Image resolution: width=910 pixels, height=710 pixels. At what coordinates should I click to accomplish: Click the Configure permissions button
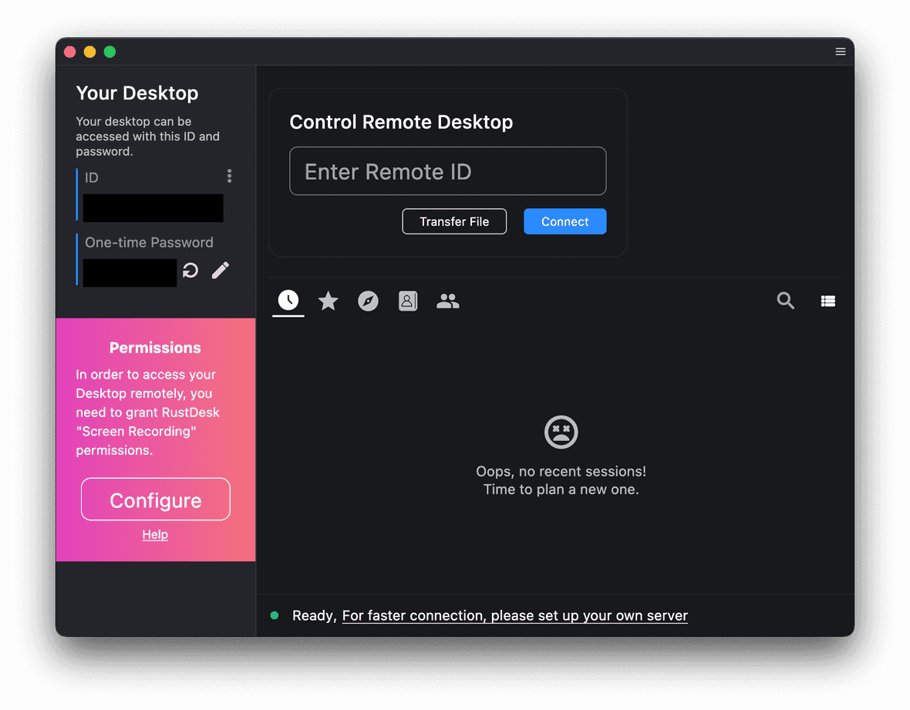click(155, 499)
